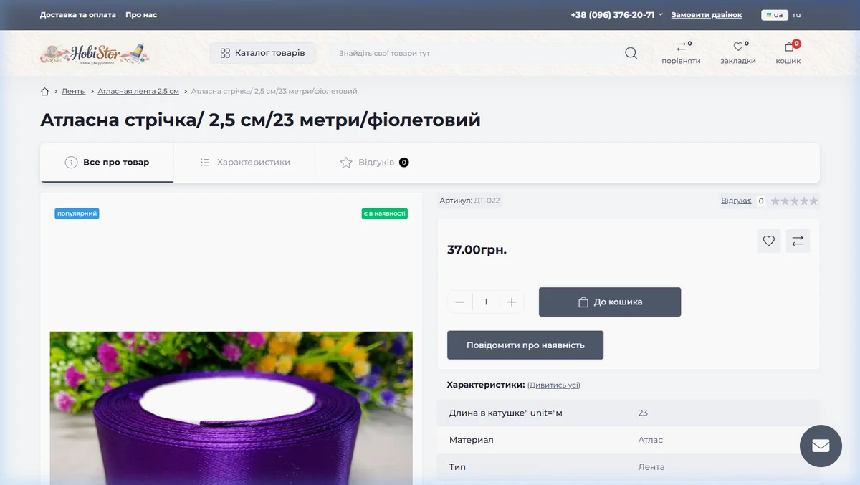
Task: Click the Длина в катушке row label
Action: point(506,413)
